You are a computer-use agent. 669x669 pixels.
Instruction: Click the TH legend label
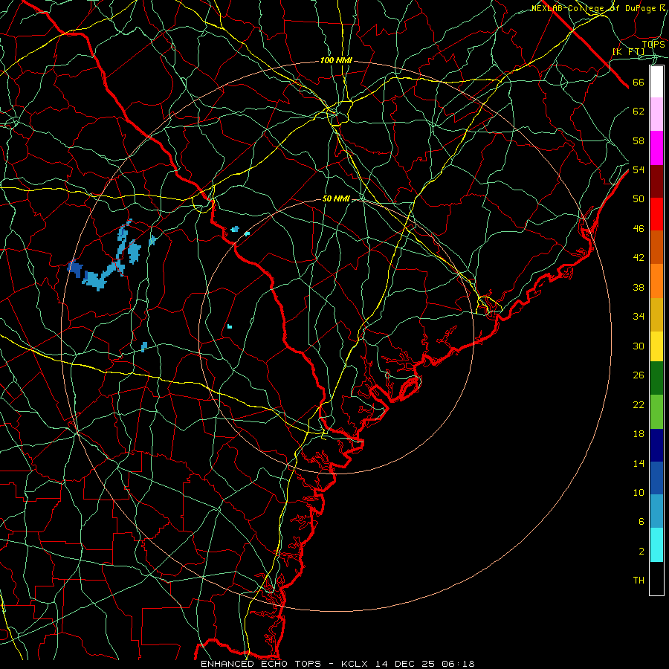pyautogui.click(x=639, y=581)
